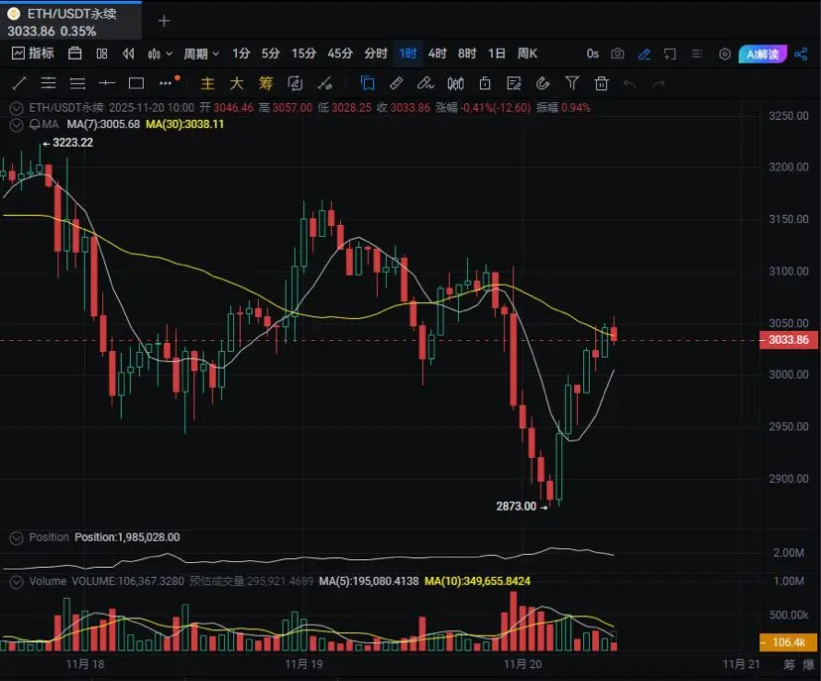Click the magnet paperclip icon
This screenshot has height=681, width=821.
tap(543, 83)
